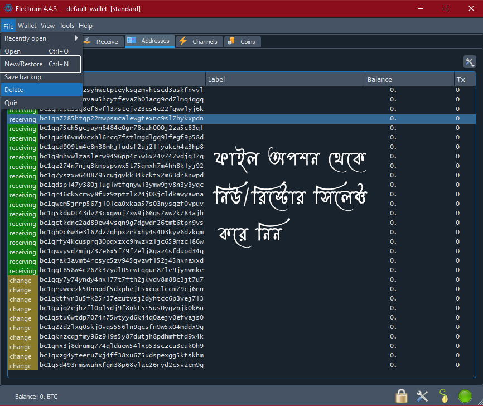
Task: Select New/Restore in the File menu
Action: (x=41, y=64)
